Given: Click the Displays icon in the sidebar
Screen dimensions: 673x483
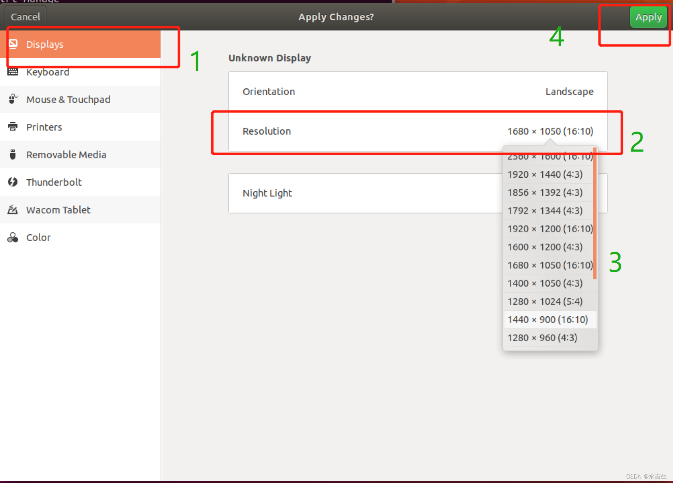Looking at the screenshot, I should pos(13,44).
